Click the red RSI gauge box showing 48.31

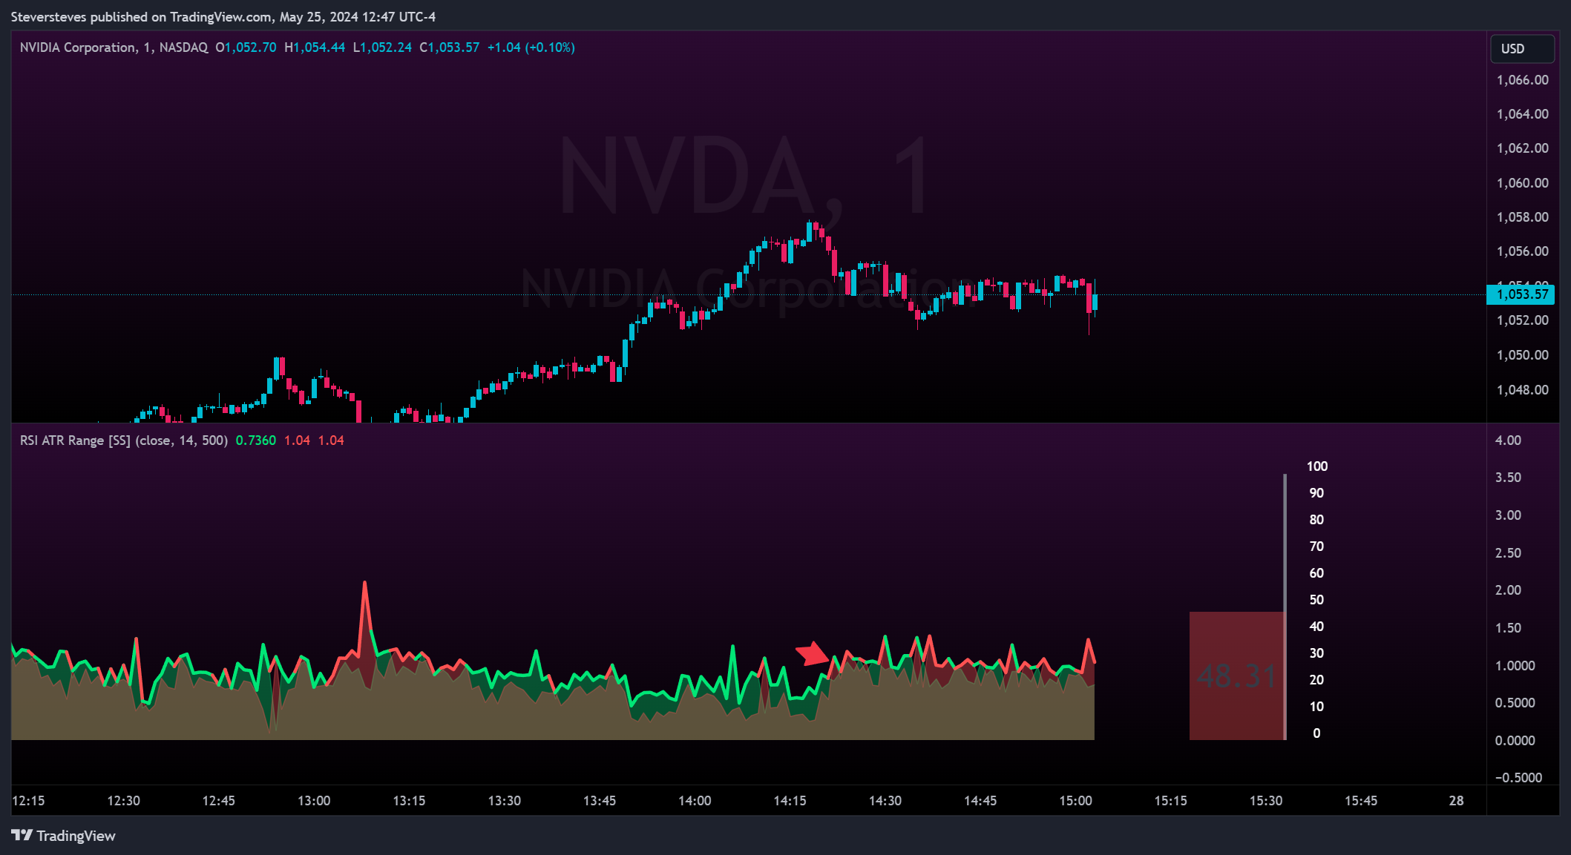click(x=1237, y=676)
